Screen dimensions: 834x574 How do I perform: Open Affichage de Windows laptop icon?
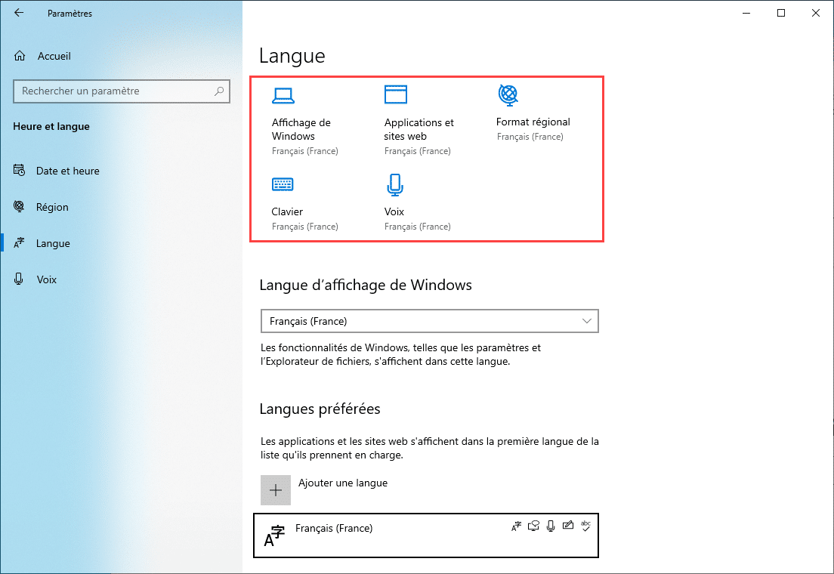[x=283, y=95]
